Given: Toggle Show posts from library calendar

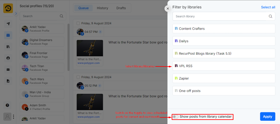Looking at the screenshot, I should tap(176, 117).
